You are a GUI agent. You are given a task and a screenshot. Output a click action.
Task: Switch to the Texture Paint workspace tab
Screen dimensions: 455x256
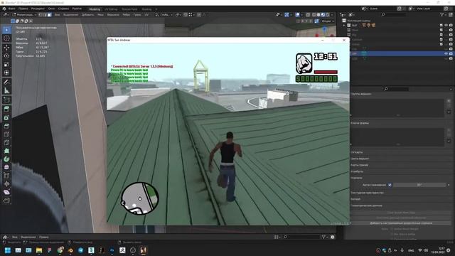[x=129, y=9]
